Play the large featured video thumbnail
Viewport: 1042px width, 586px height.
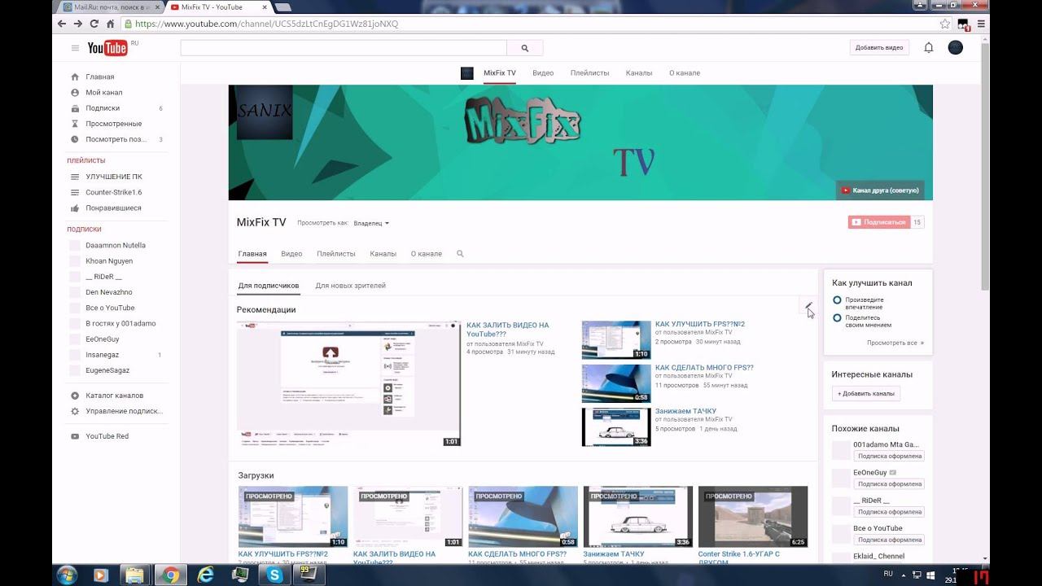pyautogui.click(x=348, y=384)
